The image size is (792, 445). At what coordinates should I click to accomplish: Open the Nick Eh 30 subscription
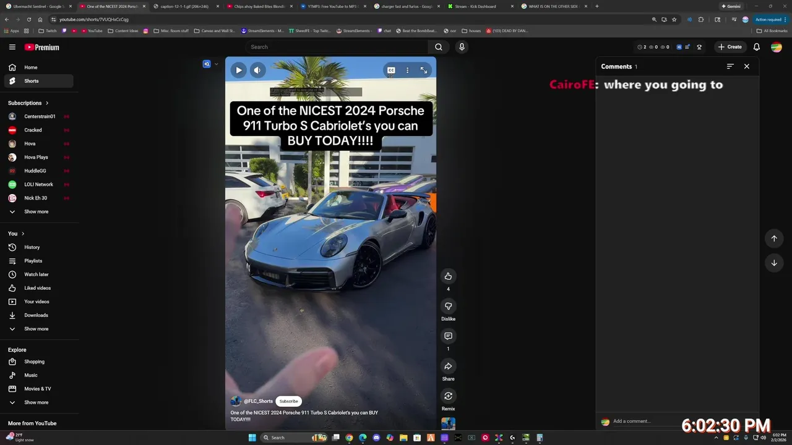click(39, 198)
